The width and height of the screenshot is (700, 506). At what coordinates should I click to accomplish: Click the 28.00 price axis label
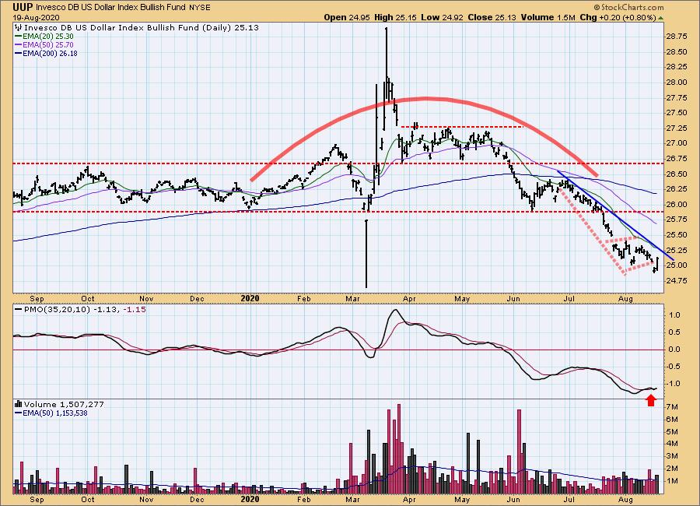(x=677, y=83)
